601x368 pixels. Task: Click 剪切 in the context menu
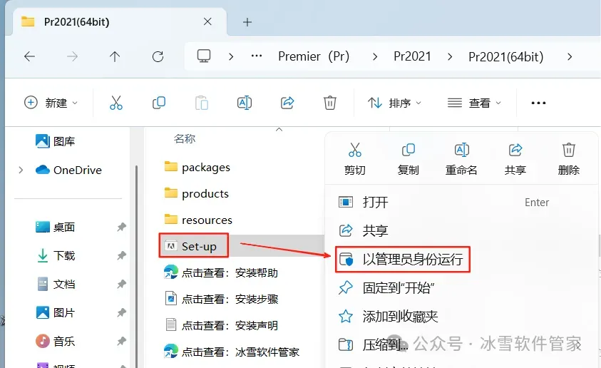pyautogui.click(x=354, y=159)
